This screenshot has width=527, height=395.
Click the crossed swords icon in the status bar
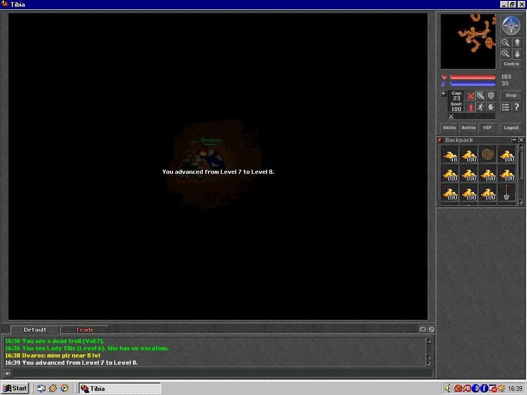point(451,117)
